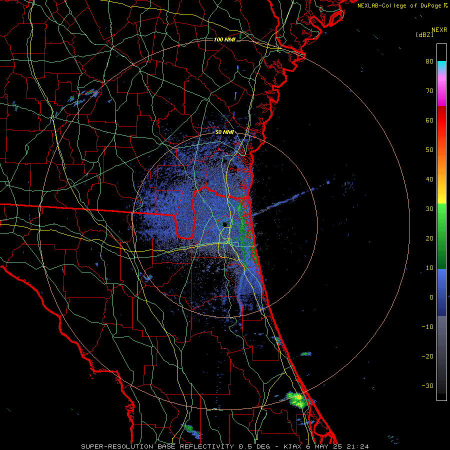Click the 60 value on dBZ scale
Viewport: 450px width, 450px height.
[x=429, y=120]
